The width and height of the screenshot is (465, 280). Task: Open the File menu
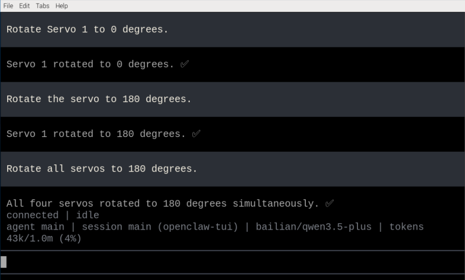tap(8, 6)
